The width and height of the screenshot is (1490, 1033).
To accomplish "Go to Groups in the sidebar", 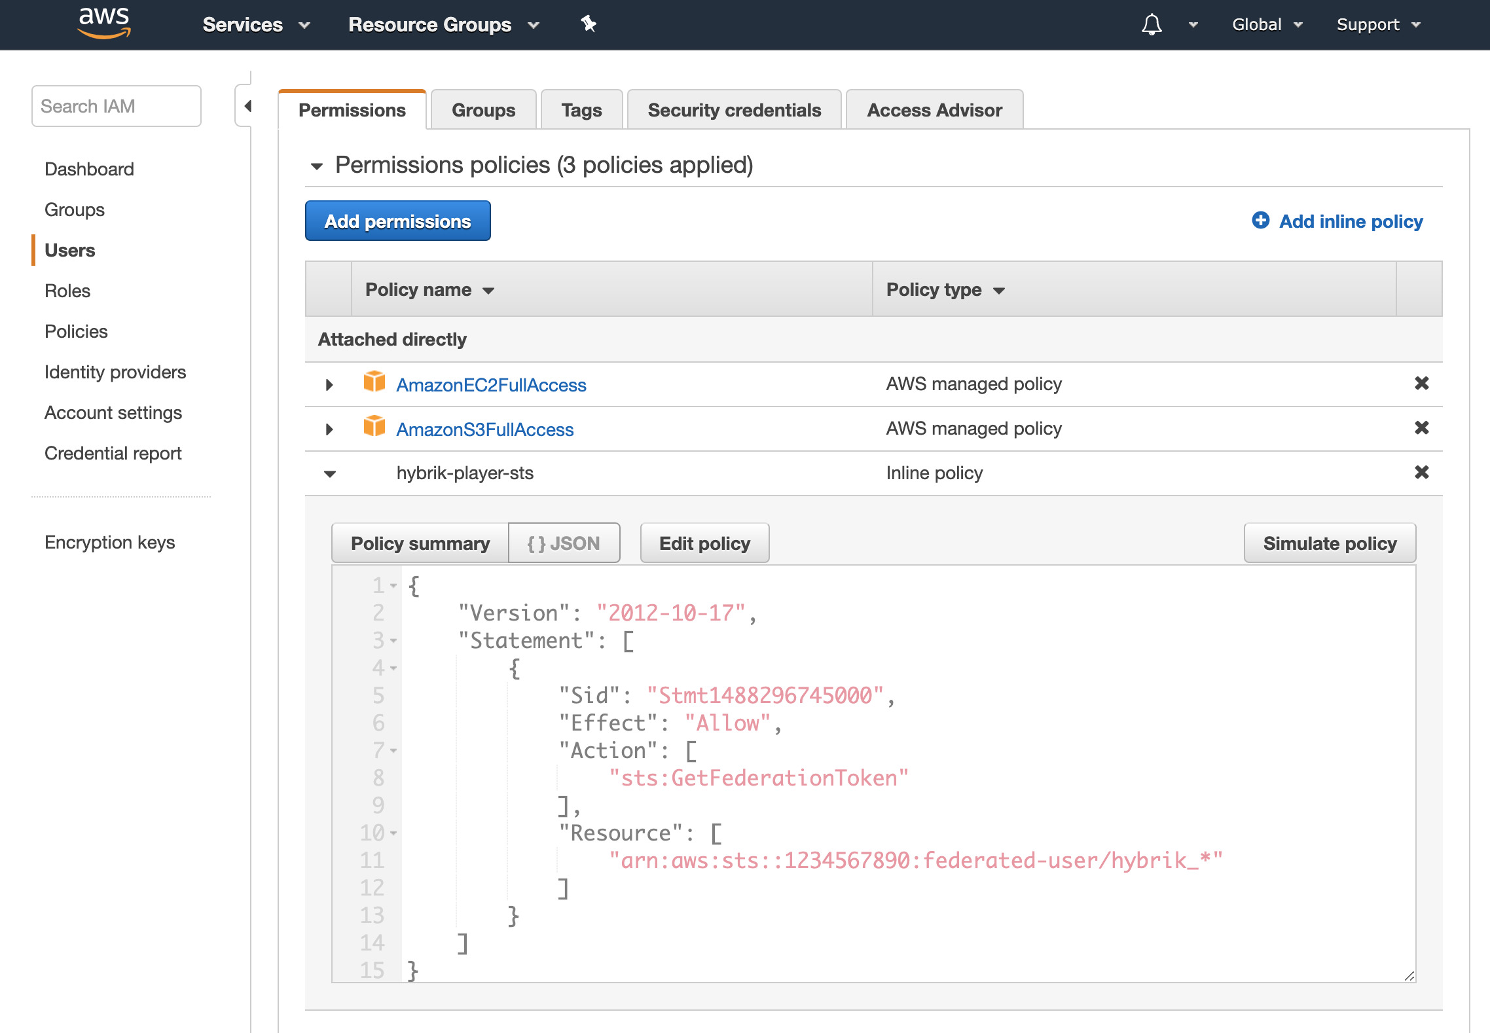I will pos(75,209).
